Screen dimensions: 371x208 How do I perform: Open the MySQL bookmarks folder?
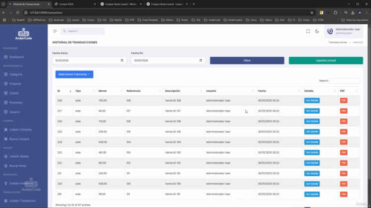(116, 20)
